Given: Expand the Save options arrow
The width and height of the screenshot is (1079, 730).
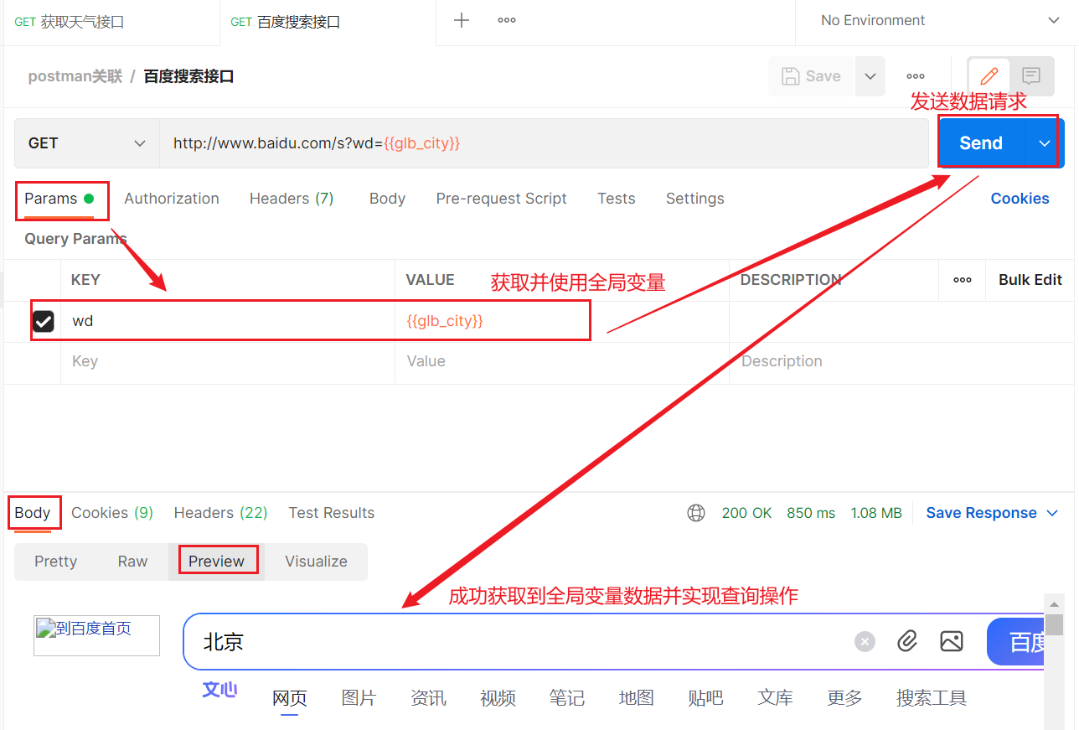Looking at the screenshot, I should click(870, 76).
